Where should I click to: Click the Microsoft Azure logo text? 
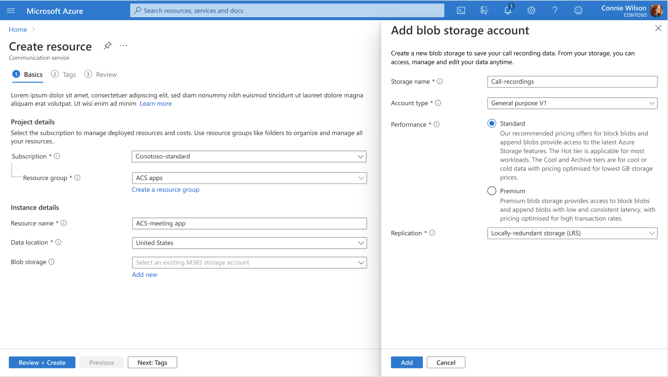coord(55,11)
